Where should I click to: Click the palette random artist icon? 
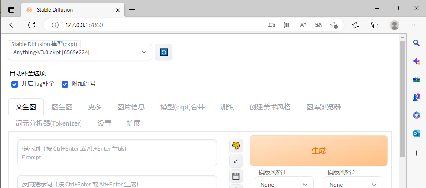tap(236, 146)
